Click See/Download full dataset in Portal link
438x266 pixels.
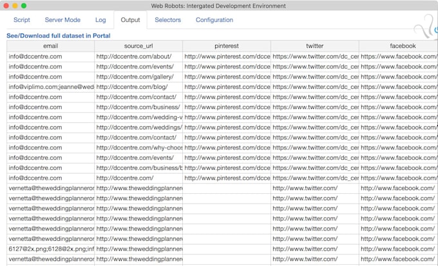click(x=59, y=36)
